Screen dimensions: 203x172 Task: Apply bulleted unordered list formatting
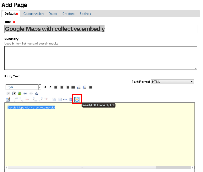click(x=79, y=87)
